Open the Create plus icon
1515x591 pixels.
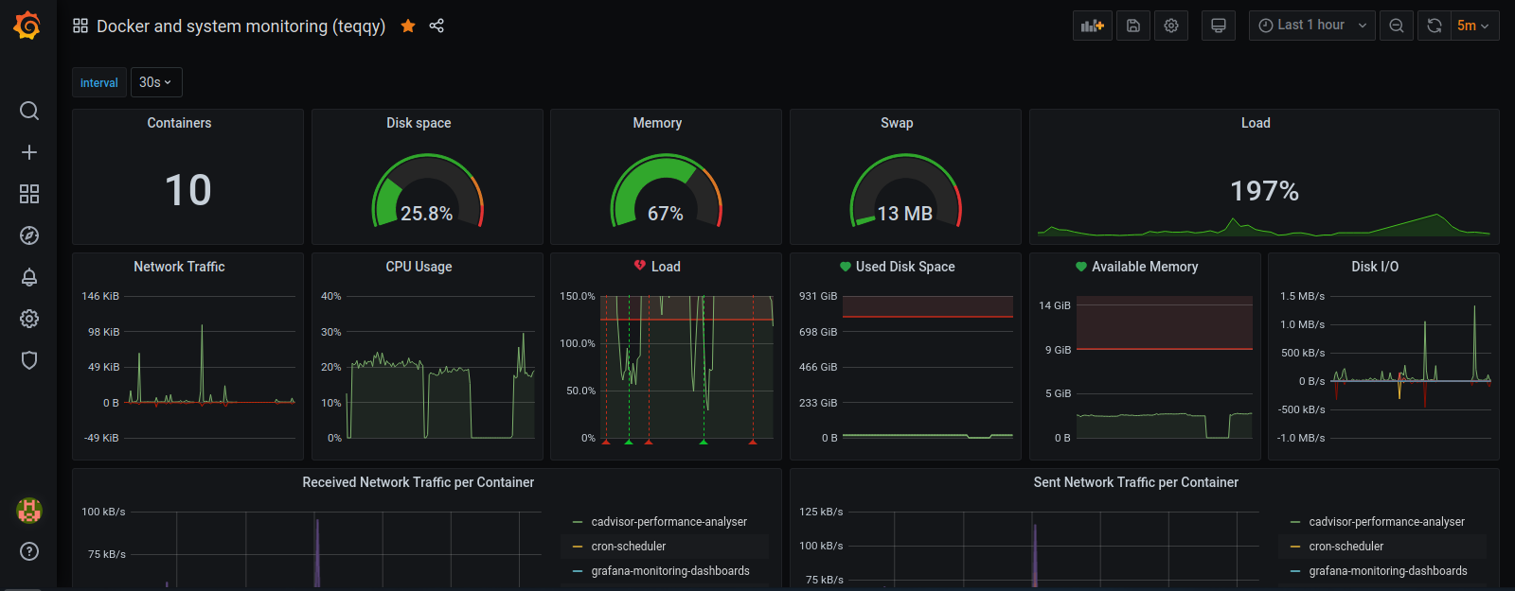[29, 152]
